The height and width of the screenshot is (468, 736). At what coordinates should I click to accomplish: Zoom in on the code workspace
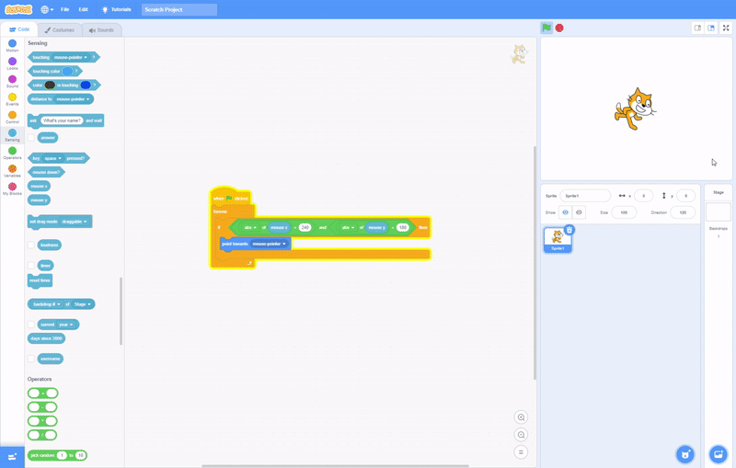pos(521,417)
